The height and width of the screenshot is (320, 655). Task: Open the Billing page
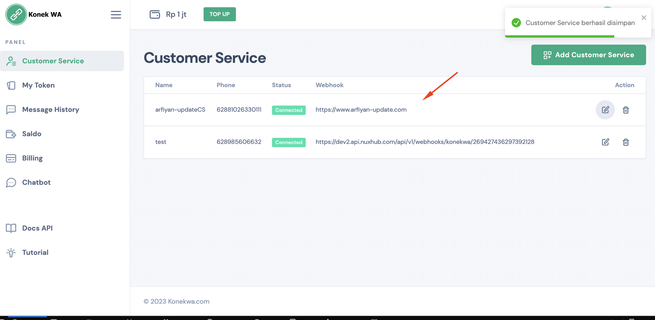(x=32, y=158)
